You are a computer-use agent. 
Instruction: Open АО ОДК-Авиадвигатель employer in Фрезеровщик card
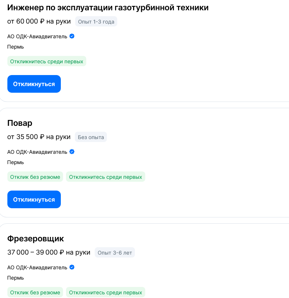(37, 267)
